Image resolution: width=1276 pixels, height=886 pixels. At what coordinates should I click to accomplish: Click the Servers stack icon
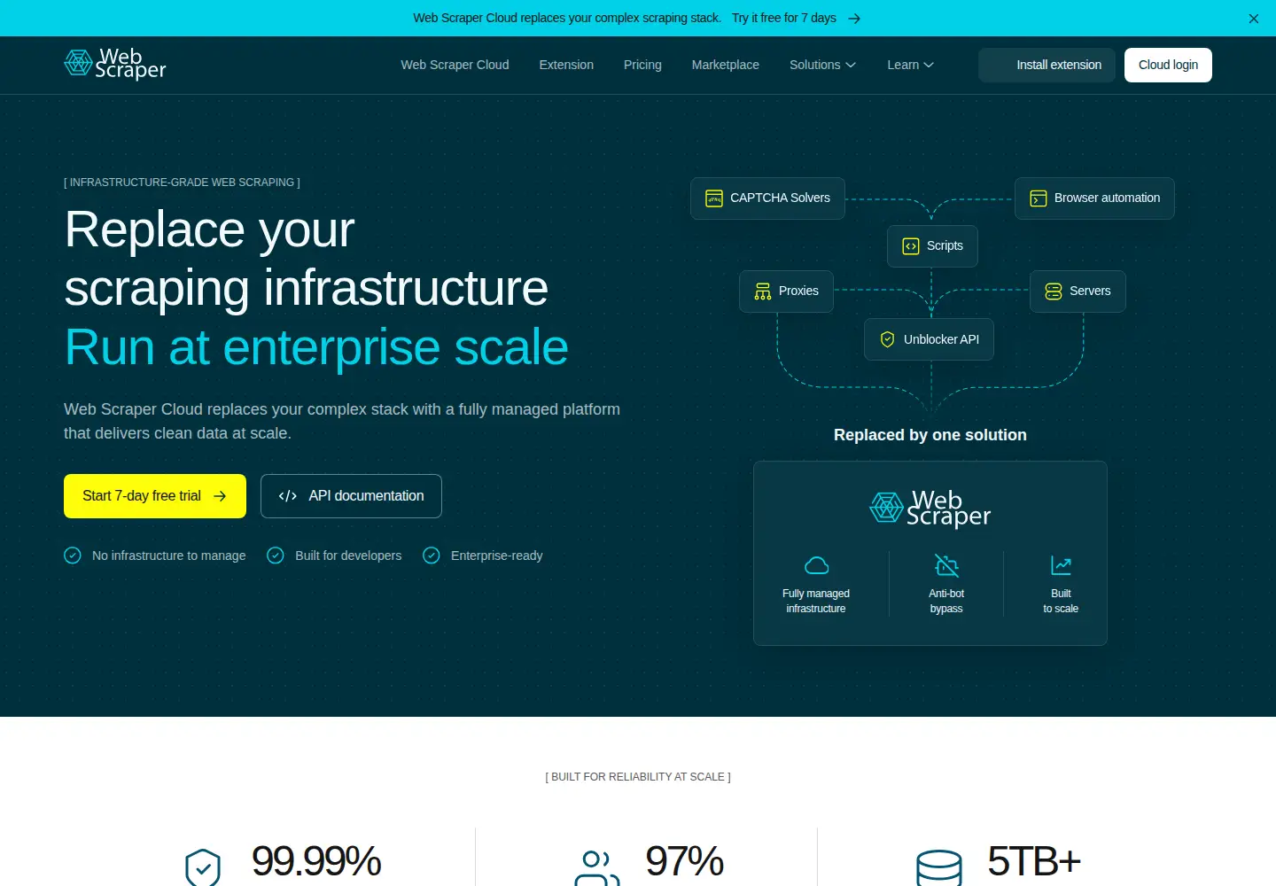[x=1054, y=291]
